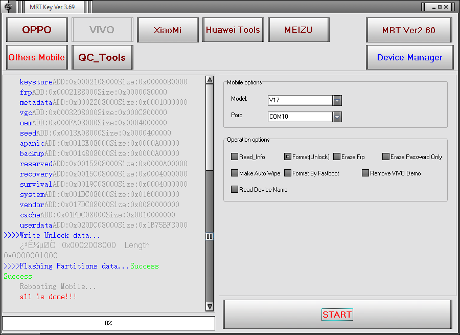
Task: Open QC_Tools section
Action: click(102, 57)
